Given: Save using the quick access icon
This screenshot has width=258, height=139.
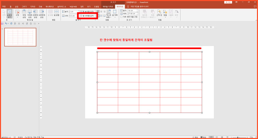Looking at the screenshot, I should [x=2, y=23].
